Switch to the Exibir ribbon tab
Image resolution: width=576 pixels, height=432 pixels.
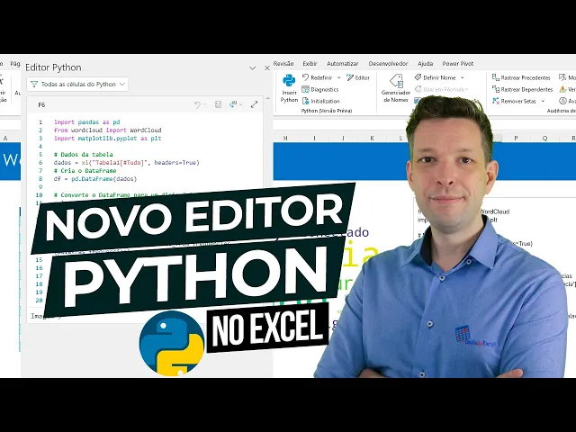[x=310, y=64]
